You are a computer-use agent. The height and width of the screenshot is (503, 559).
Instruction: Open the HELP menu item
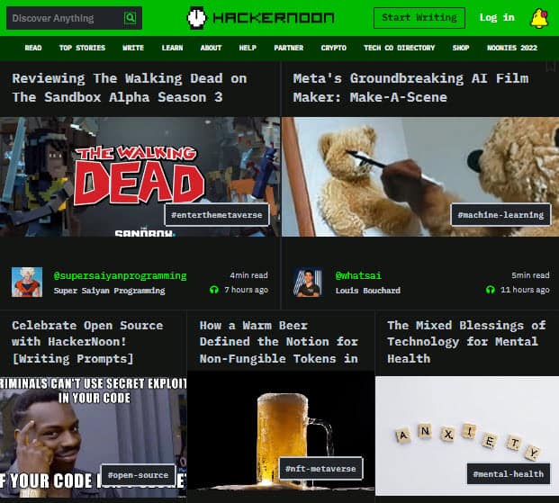click(x=248, y=48)
